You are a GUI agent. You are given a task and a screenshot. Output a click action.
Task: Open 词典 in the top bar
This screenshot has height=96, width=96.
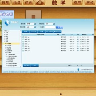click(x=28, y=3)
